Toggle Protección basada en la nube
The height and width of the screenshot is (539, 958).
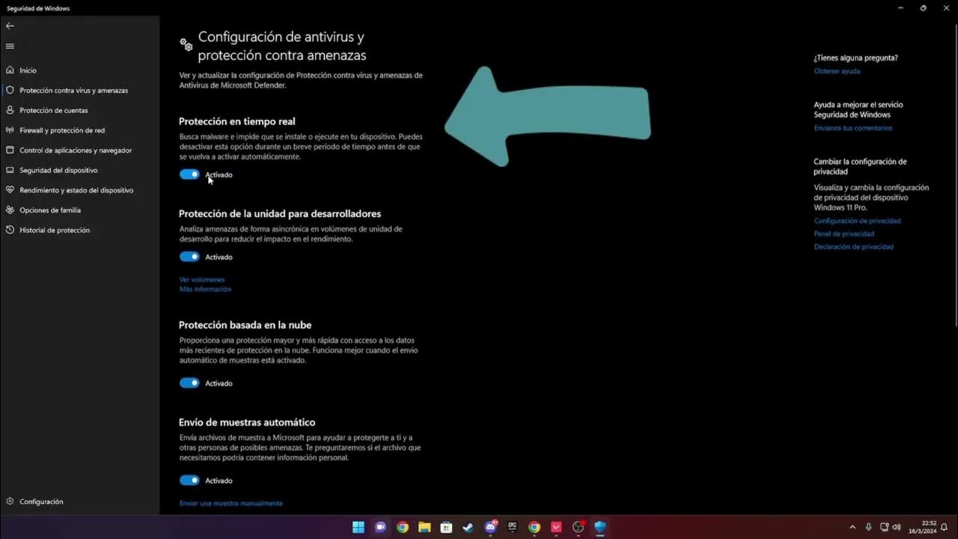coord(189,383)
